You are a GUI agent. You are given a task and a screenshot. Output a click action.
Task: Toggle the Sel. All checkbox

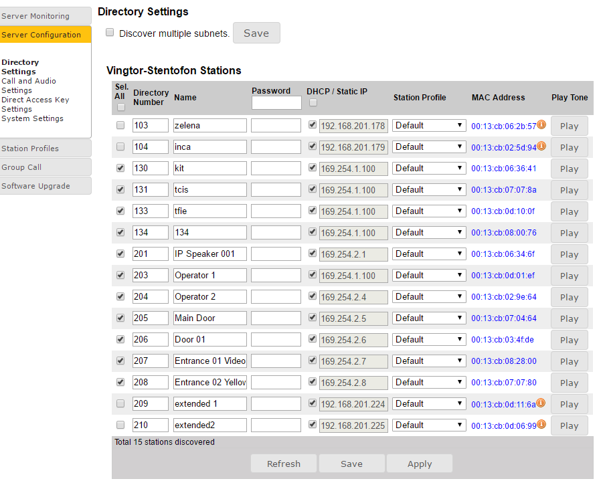[120, 107]
